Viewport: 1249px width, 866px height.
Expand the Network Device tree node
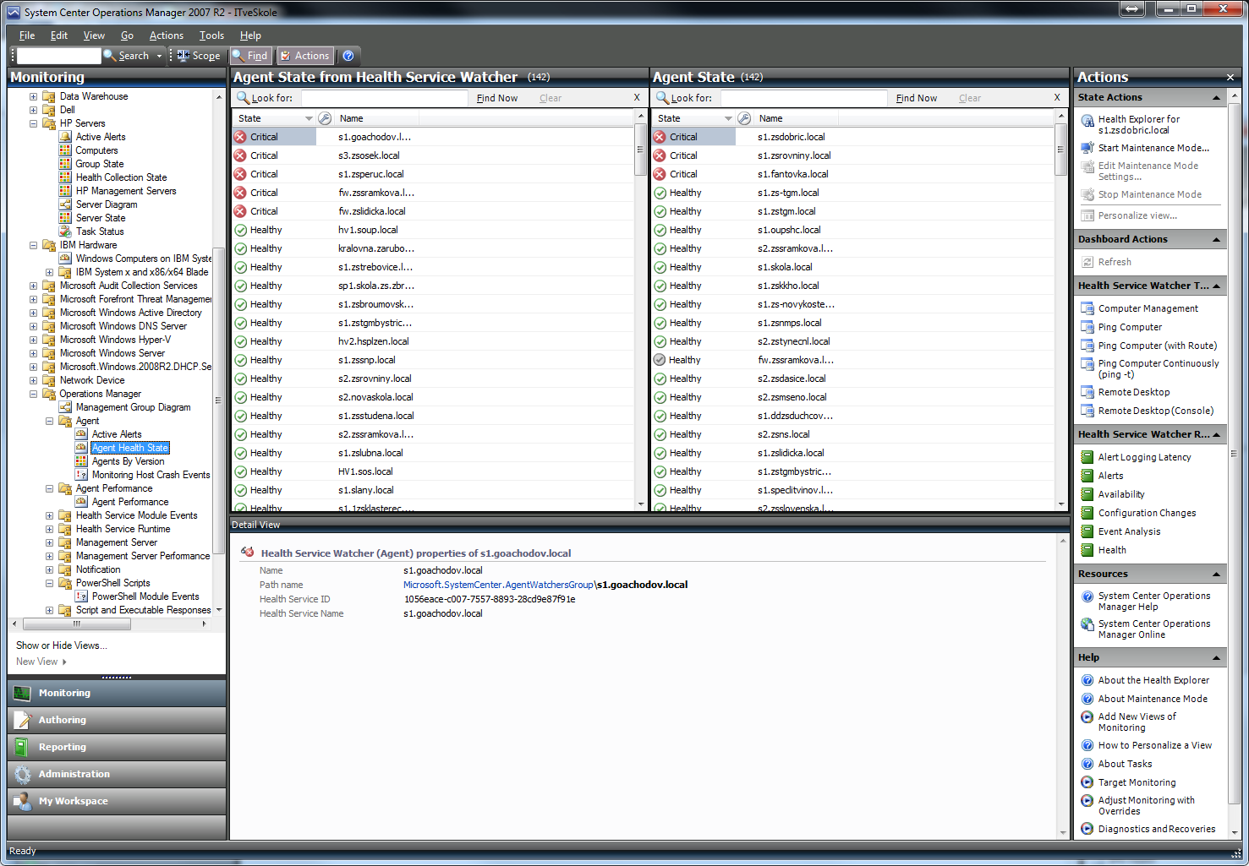(x=34, y=380)
